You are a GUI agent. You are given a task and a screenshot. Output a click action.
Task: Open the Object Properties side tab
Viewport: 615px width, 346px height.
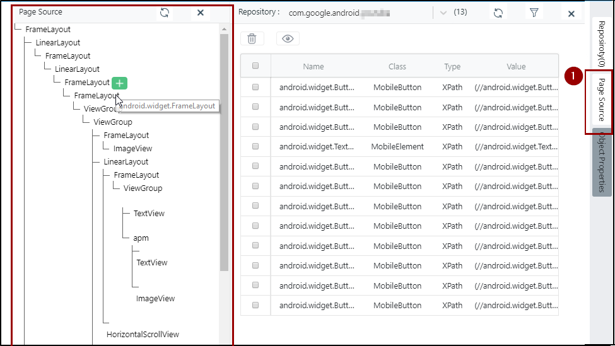(602, 163)
